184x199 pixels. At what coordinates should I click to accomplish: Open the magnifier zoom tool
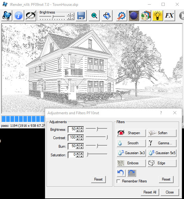click(x=94, y=15)
